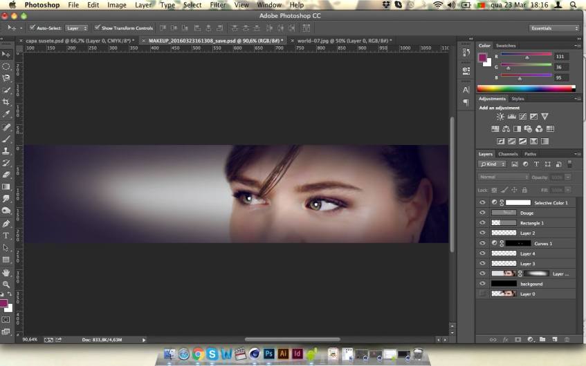The width and height of the screenshot is (586, 366).
Task: Select the Rectangle 1 layer
Action: coord(532,223)
